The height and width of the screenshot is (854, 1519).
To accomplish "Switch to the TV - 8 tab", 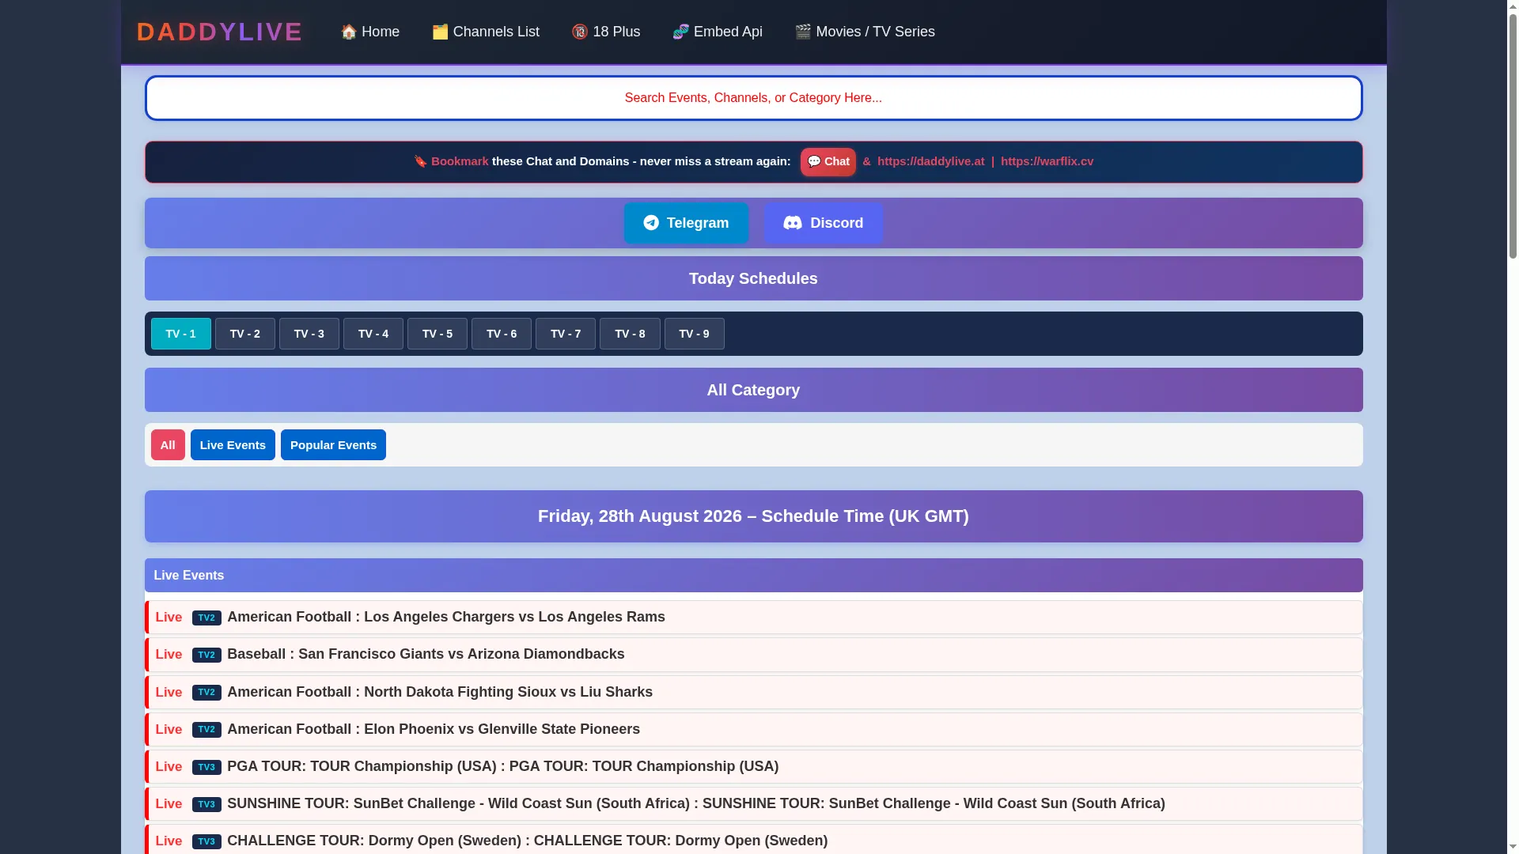I will [x=630, y=334].
